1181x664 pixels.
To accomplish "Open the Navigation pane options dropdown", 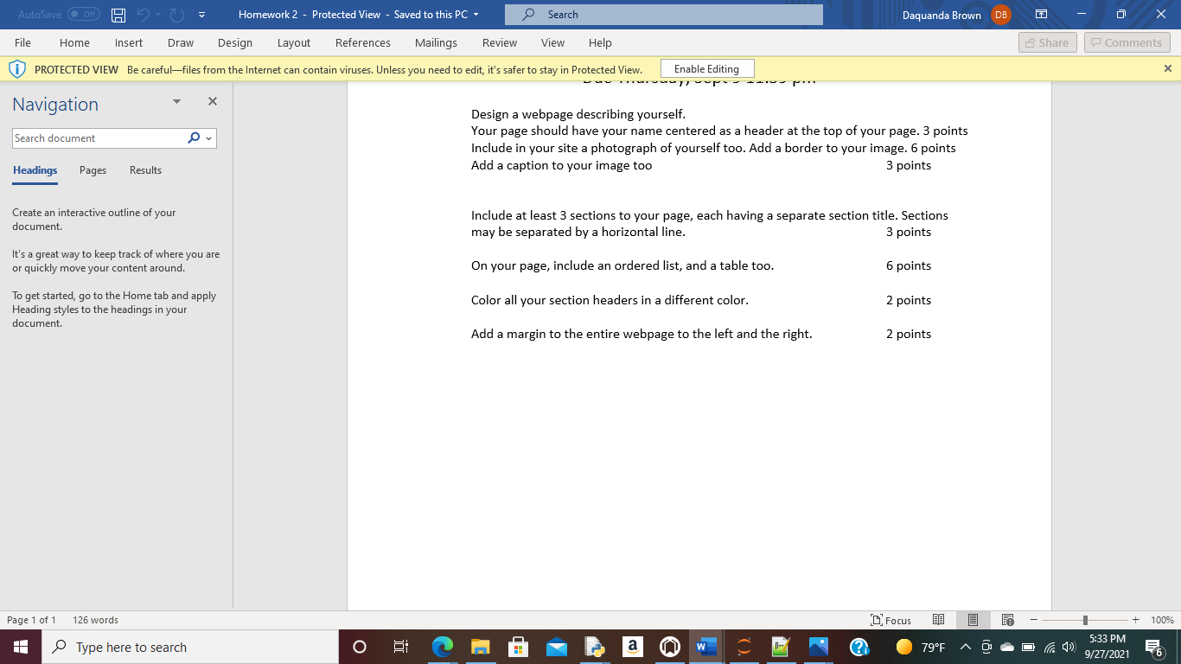I will coord(176,101).
